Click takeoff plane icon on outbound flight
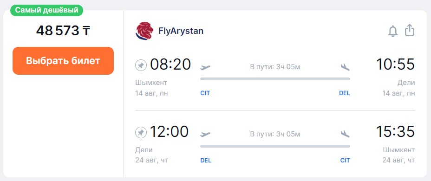Viewport: 431px width, 181px height. coord(205,67)
